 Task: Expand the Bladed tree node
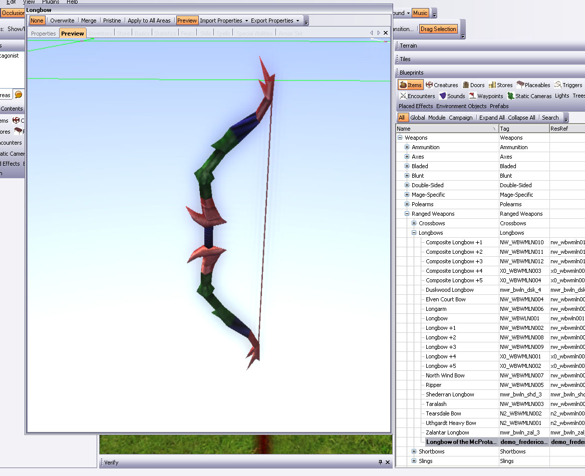[x=407, y=166]
